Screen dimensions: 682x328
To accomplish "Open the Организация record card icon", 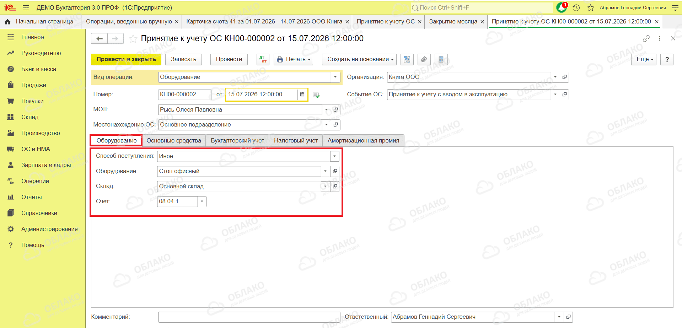I will [564, 77].
